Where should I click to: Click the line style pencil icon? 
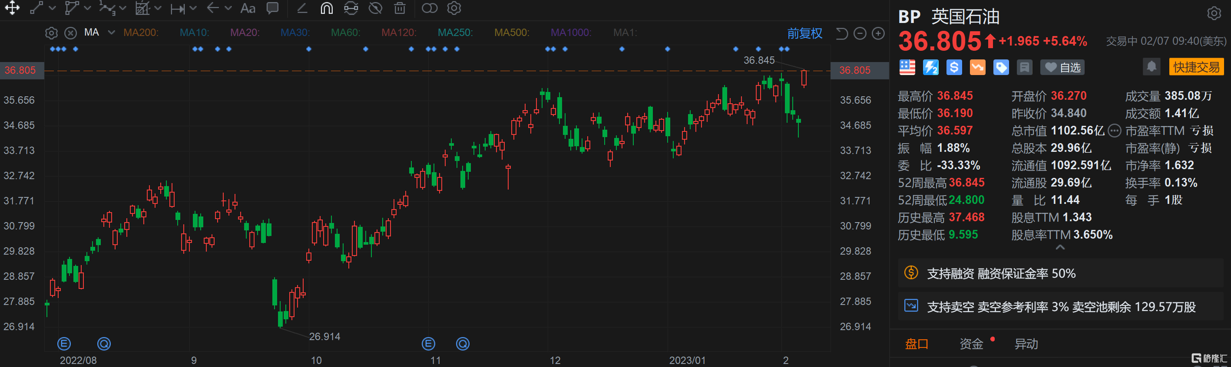coord(302,8)
